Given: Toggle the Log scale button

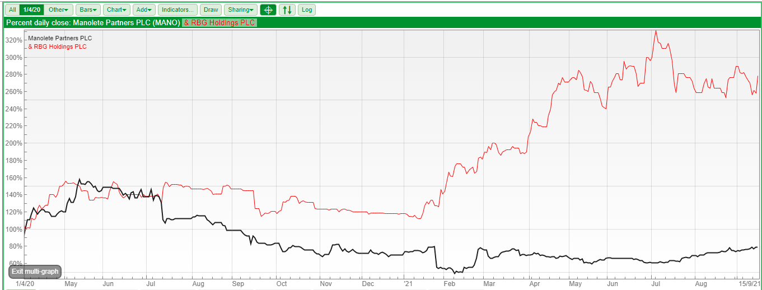Looking at the screenshot, I should [306, 10].
